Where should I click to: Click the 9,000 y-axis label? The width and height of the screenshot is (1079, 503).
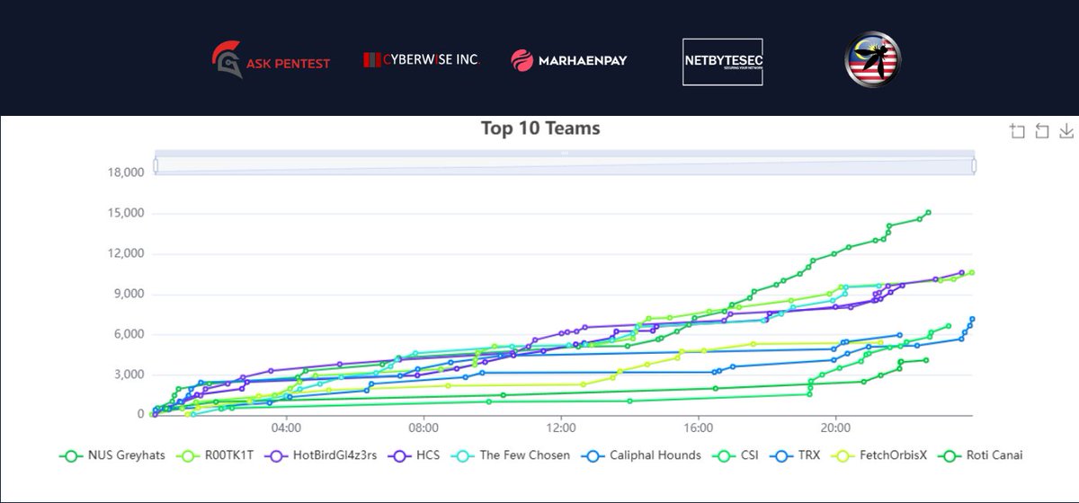pyautogui.click(x=128, y=294)
